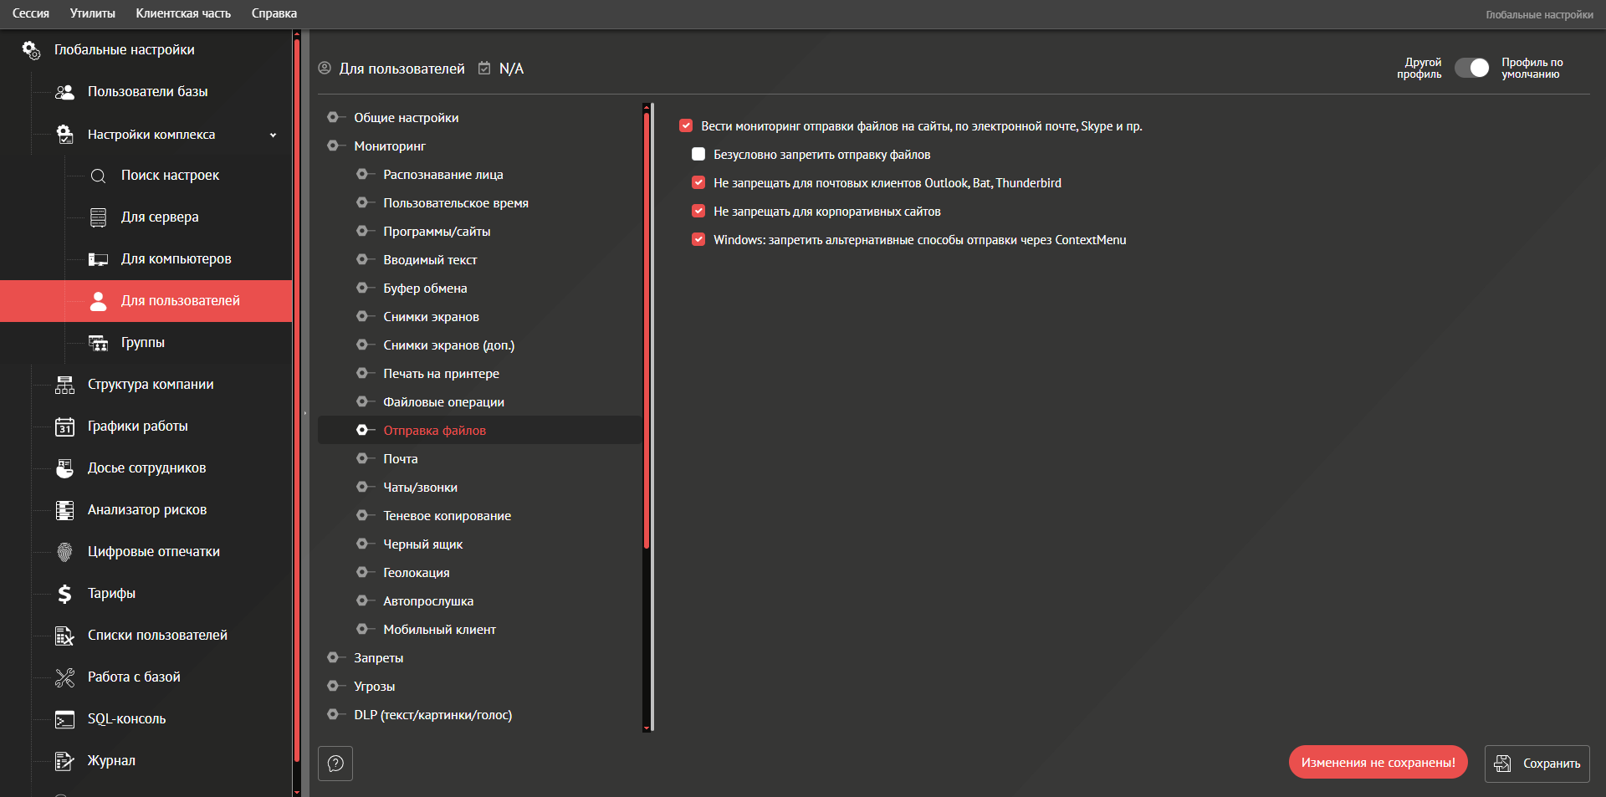Viewport: 1606px width, 797px height.
Task: Click the calendar icon for Графики работы
Action: coord(64,427)
